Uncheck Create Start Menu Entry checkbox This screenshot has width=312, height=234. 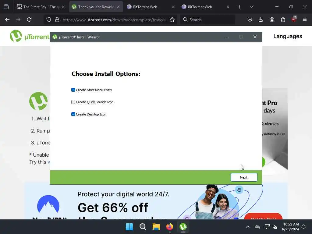[73, 90]
